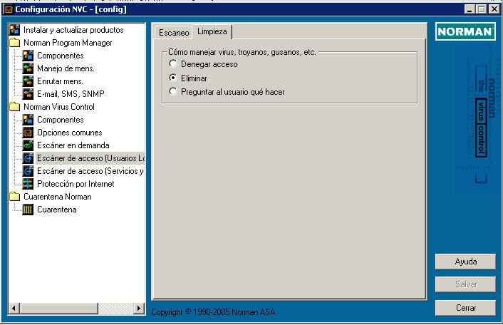Image resolution: width=503 pixels, height=325 pixels.
Task: Select the Denegar acceso option
Action: (x=173, y=64)
